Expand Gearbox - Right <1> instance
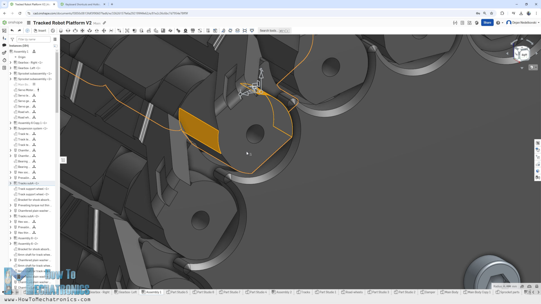Image resolution: width=541 pixels, height=304 pixels. point(11,62)
